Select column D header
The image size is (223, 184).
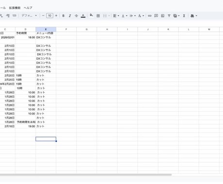(25, 29)
